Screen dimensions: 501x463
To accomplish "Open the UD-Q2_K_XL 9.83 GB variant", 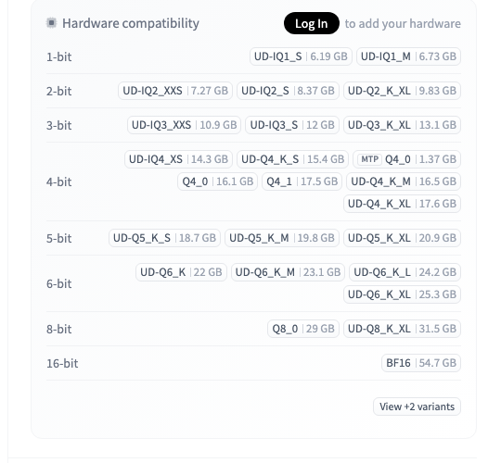I will [x=402, y=91].
